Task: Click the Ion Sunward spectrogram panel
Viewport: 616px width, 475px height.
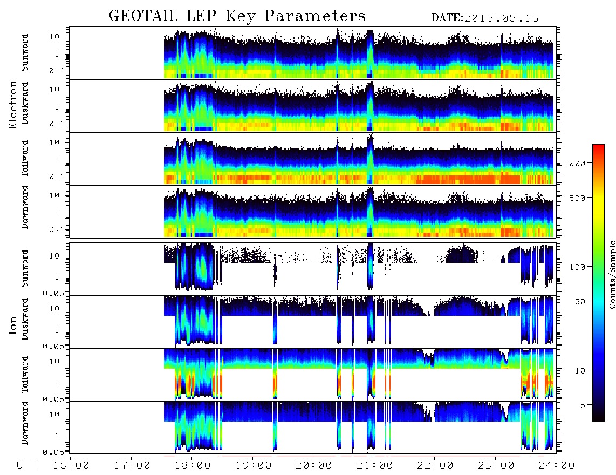Action: pyautogui.click(x=313, y=269)
